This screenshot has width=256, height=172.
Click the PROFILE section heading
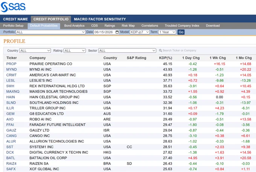(14, 41)
